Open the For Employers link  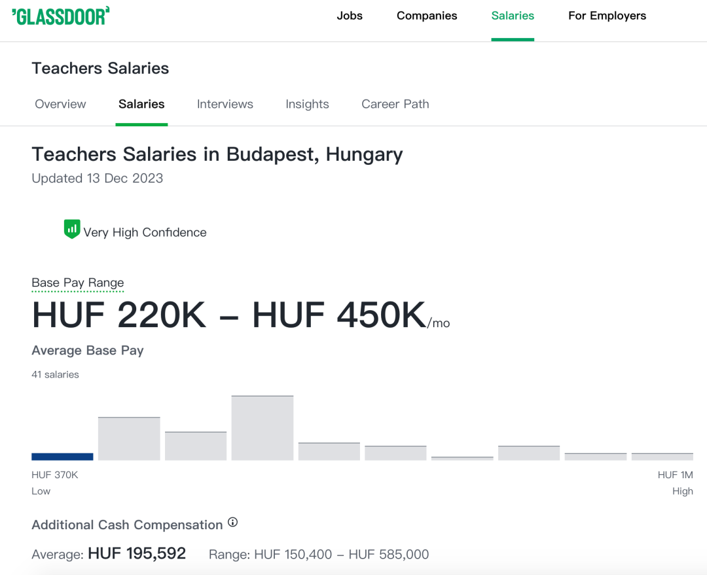tap(607, 16)
